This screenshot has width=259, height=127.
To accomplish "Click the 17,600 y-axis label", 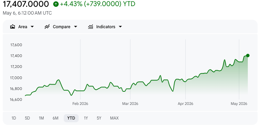I will coord(16,45).
